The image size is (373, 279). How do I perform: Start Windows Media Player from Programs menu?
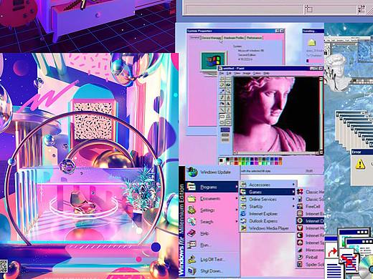pyautogui.click(x=268, y=228)
